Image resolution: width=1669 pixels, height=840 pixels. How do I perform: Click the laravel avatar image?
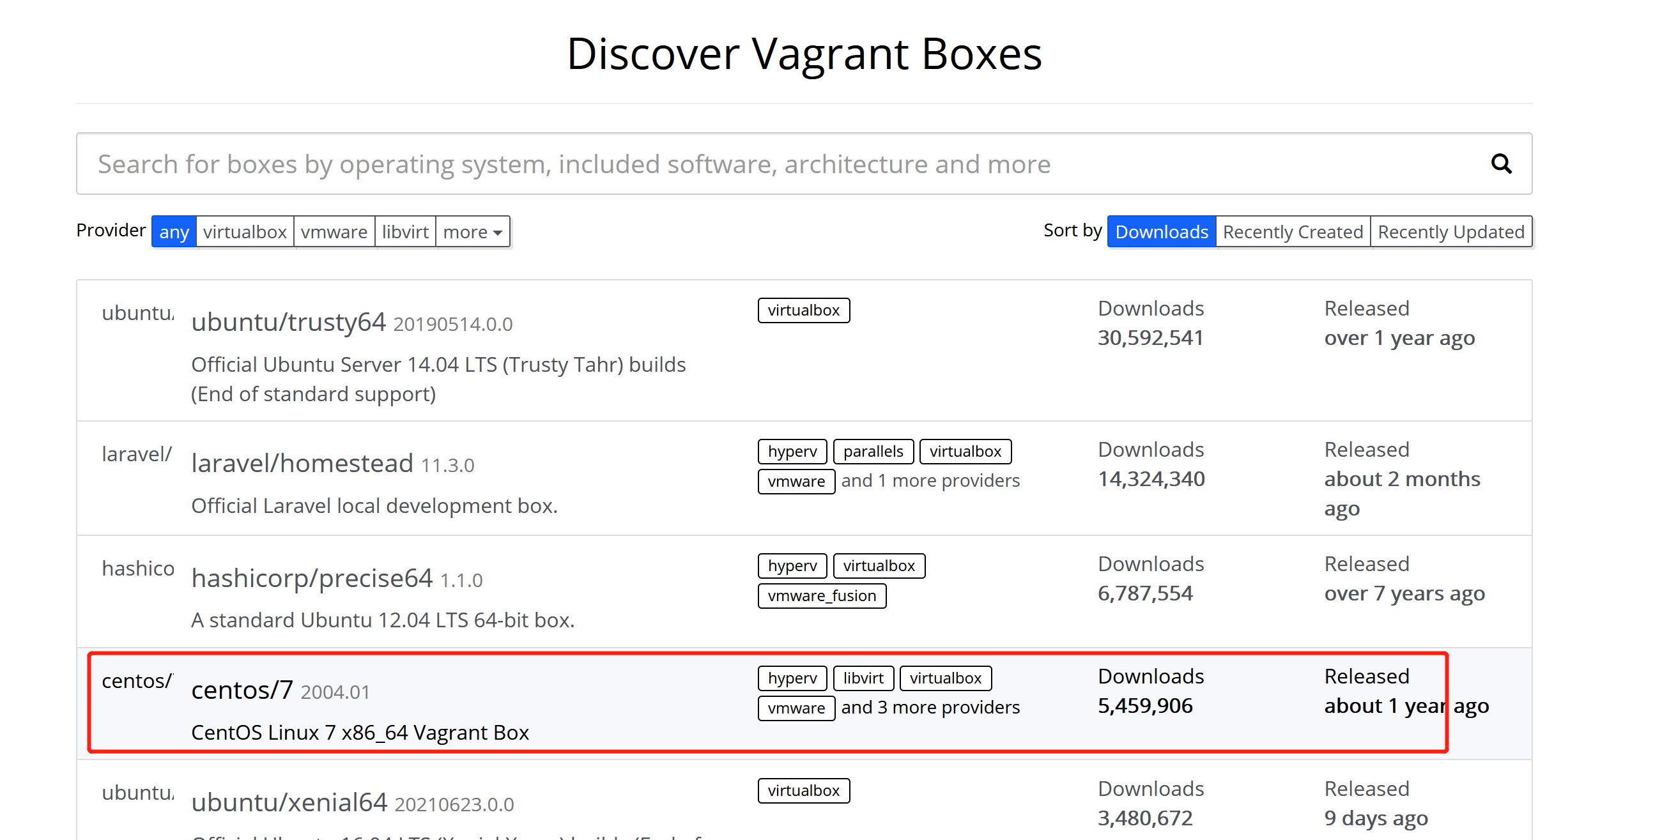[138, 455]
